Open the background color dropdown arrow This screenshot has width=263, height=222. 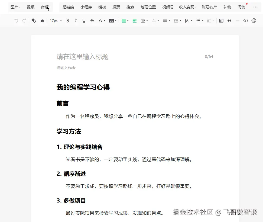point(116,21)
